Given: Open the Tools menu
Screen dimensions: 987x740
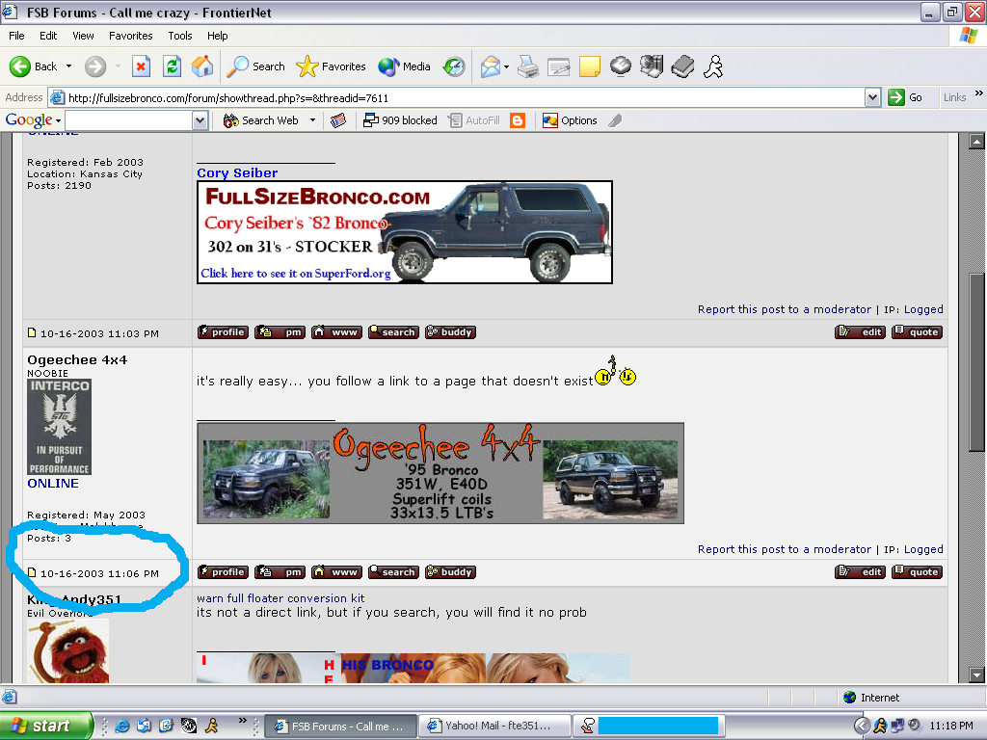Looking at the screenshot, I should coord(180,36).
